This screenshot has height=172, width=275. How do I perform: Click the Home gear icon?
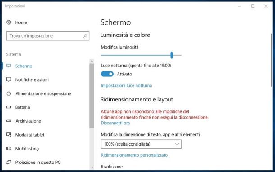9,22
